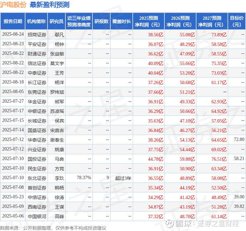Screen dimensions: 246x231
Task: Select the 招商证券 institution cell
Action: [37, 35]
